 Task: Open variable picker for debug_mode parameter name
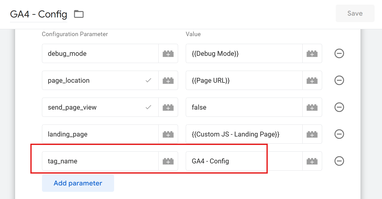pos(168,54)
